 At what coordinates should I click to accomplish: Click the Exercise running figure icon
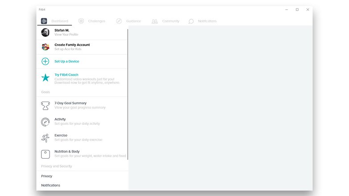(x=46, y=138)
